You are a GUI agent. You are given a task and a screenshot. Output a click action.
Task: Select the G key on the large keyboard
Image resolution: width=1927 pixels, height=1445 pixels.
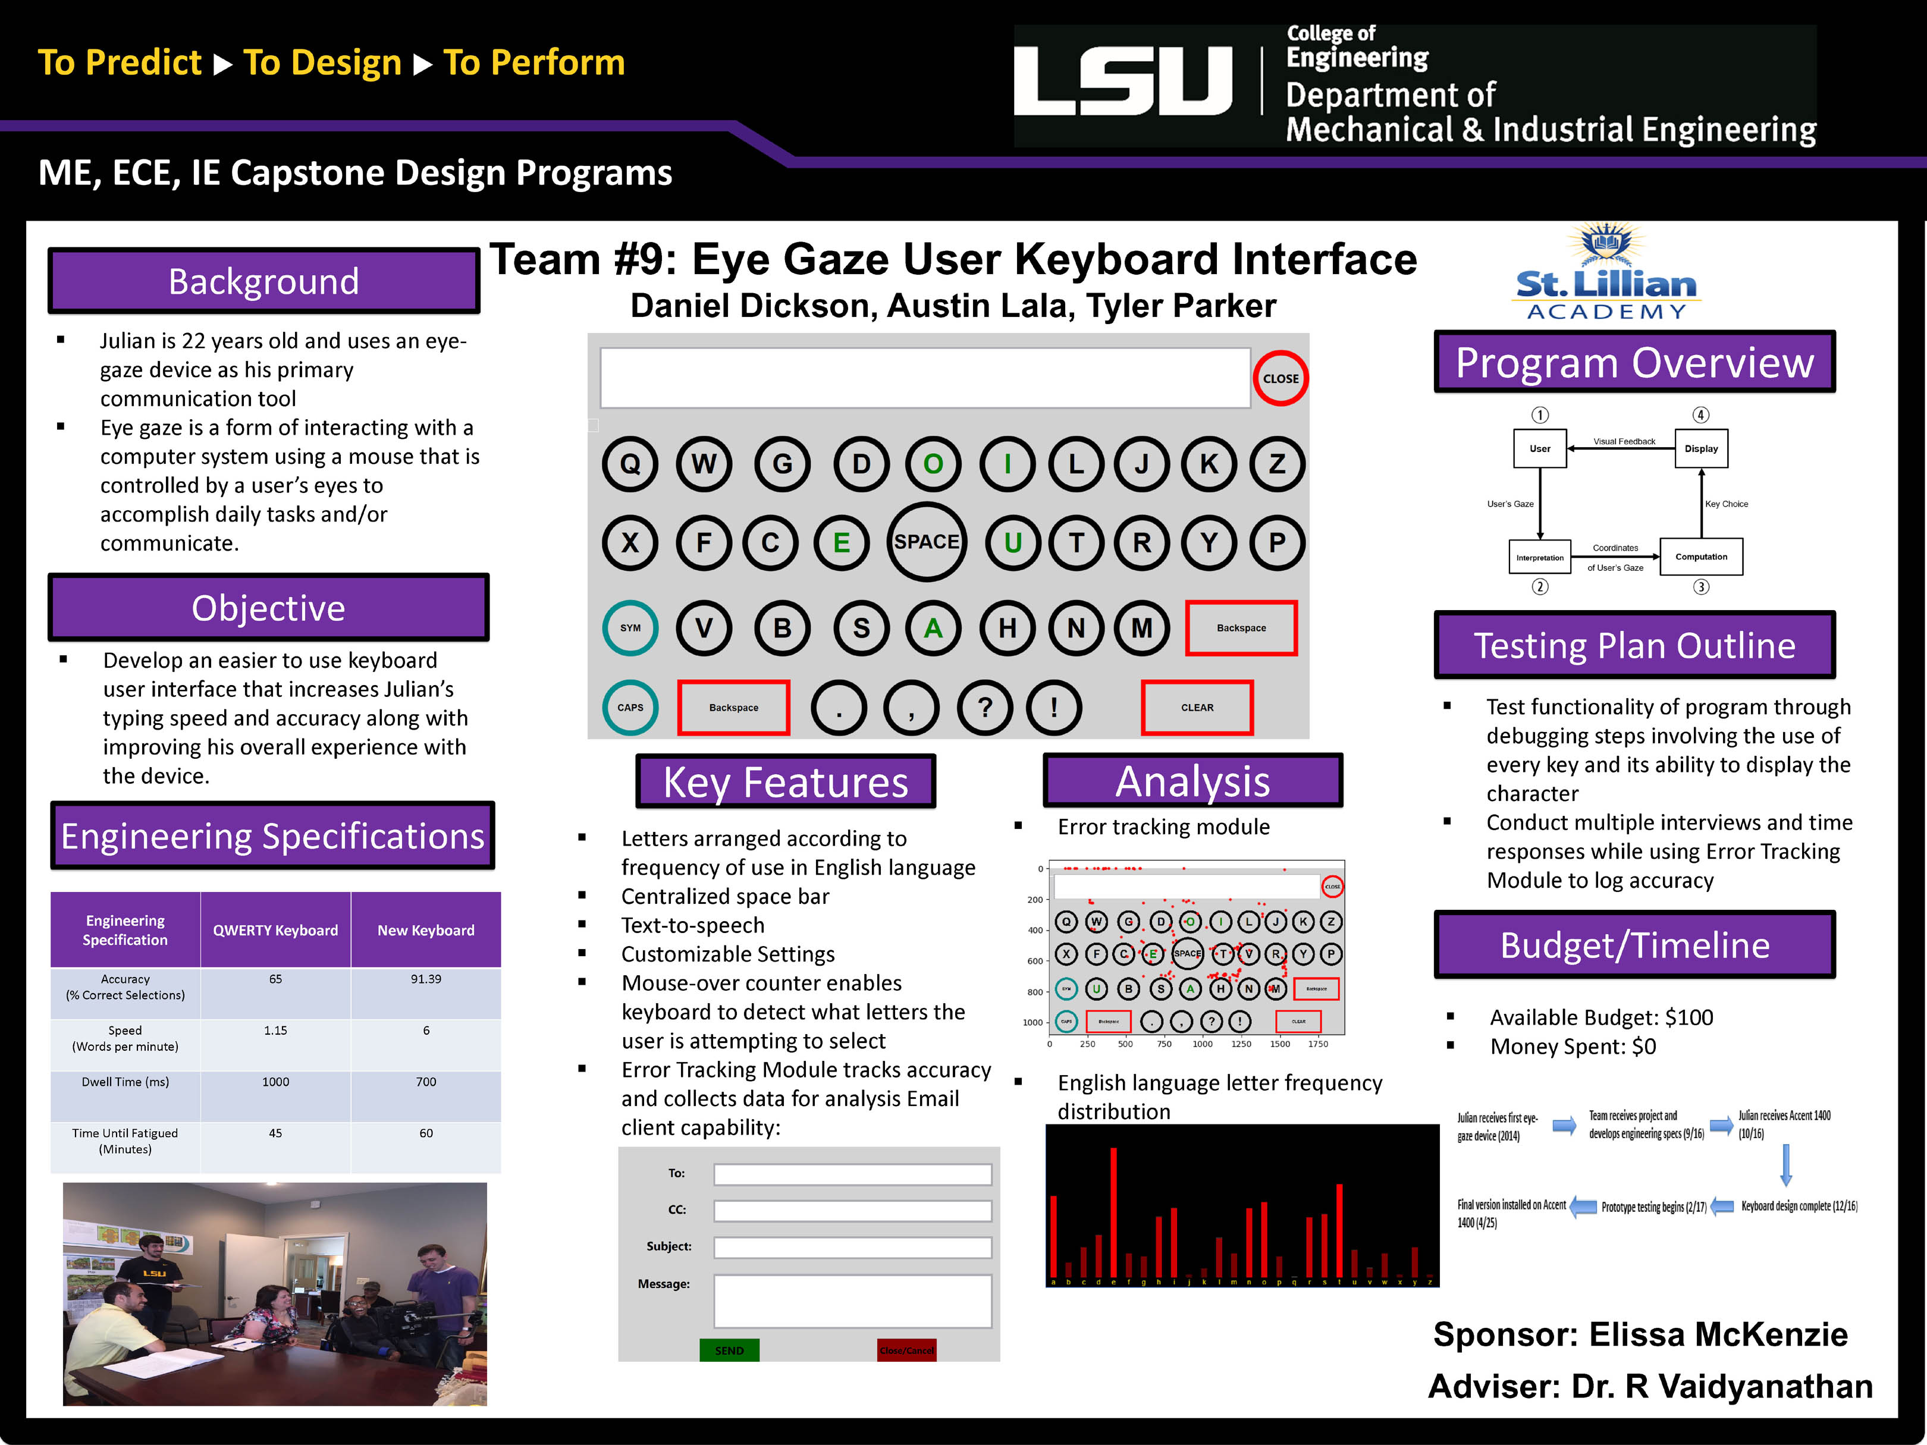point(782,464)
